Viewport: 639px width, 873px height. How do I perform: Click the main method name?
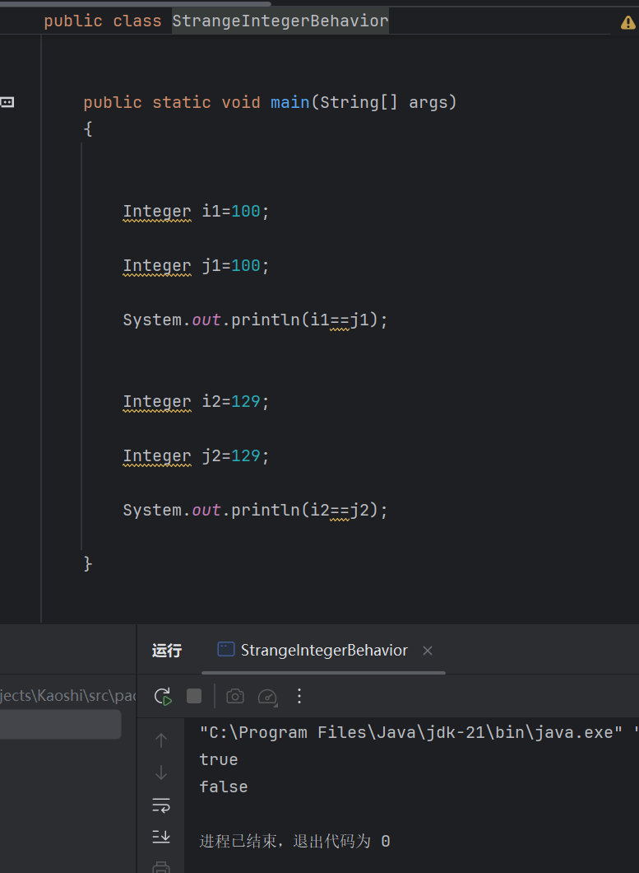pos(289,102)
